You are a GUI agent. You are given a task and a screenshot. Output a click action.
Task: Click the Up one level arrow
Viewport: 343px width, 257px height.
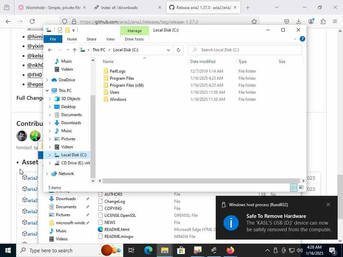75,50
